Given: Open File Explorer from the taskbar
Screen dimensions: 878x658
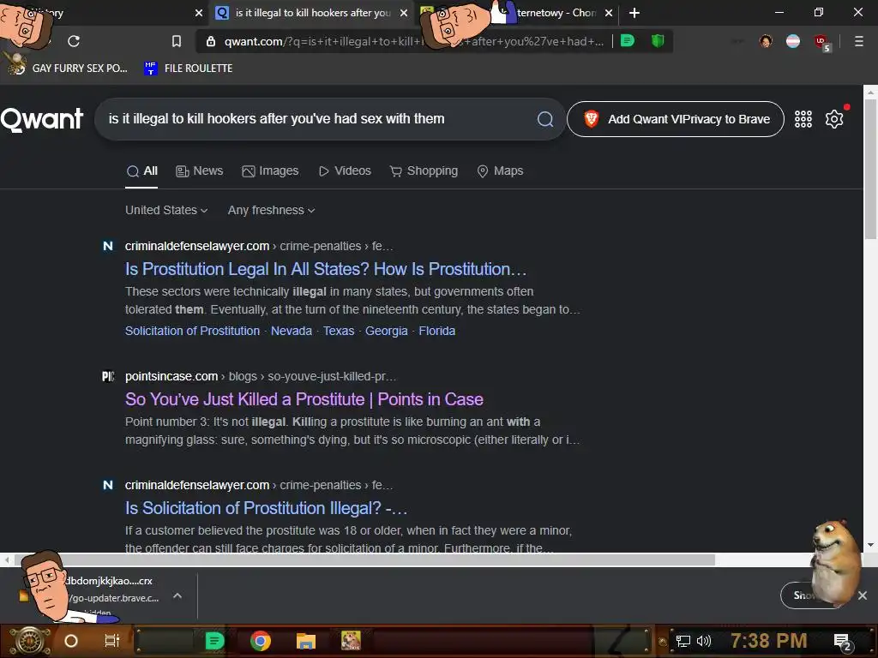Looking at the screenshot, I should tap(306, 641).
